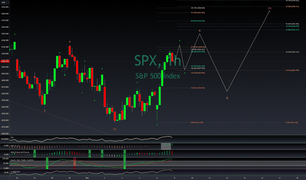Click the 143.23% Fibonacci level label
Screen dimensions: 306x180
coord(198,73)
